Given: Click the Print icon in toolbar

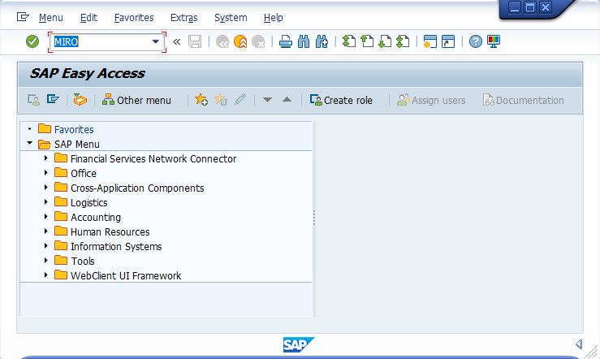Looking at the screenshot, I should 285,41.
